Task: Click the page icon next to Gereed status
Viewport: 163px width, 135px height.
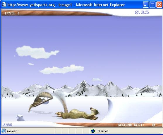Action: (4, 131)
